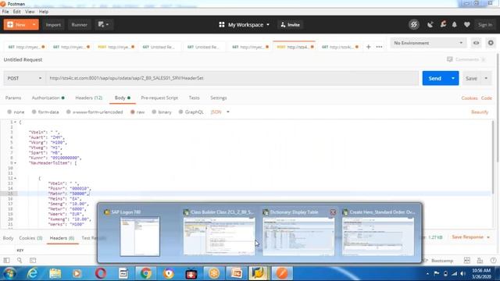The height and width of the screenshot is (281, 500).
Task: Open the No Environment dropdown
Action: pyautogui.click(x=428, y=43)
